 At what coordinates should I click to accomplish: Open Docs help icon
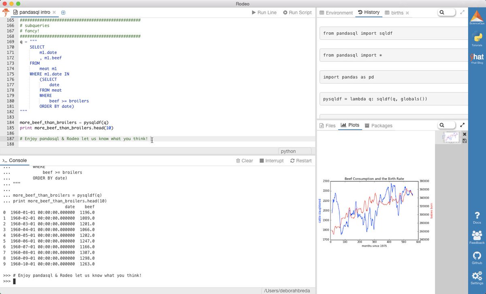[477, 217]
